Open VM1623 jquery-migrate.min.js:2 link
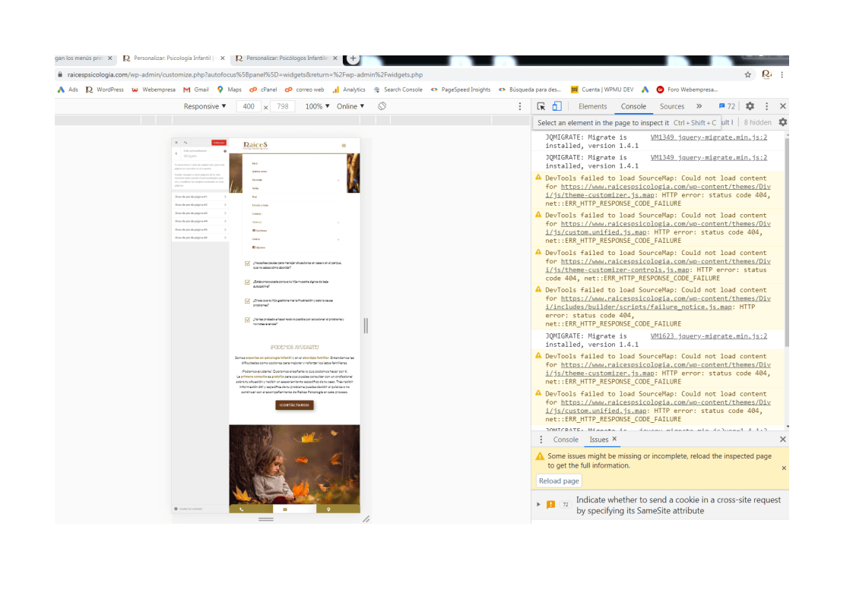 (x=709, y=336)
